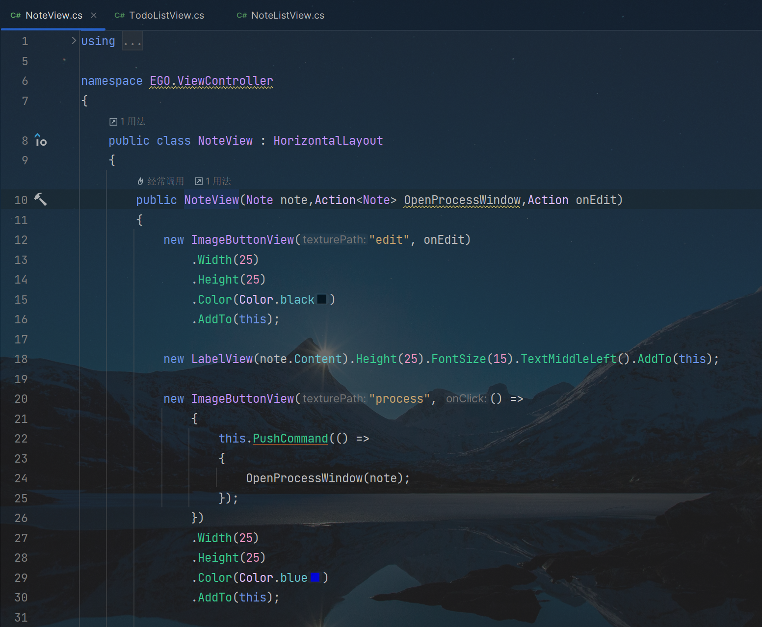
Task: Click the NoteView class name on line 8
Action: [225, 141]
